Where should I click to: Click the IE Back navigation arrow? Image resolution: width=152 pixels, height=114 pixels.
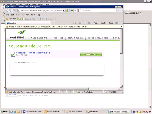click(x=8, y=11)
